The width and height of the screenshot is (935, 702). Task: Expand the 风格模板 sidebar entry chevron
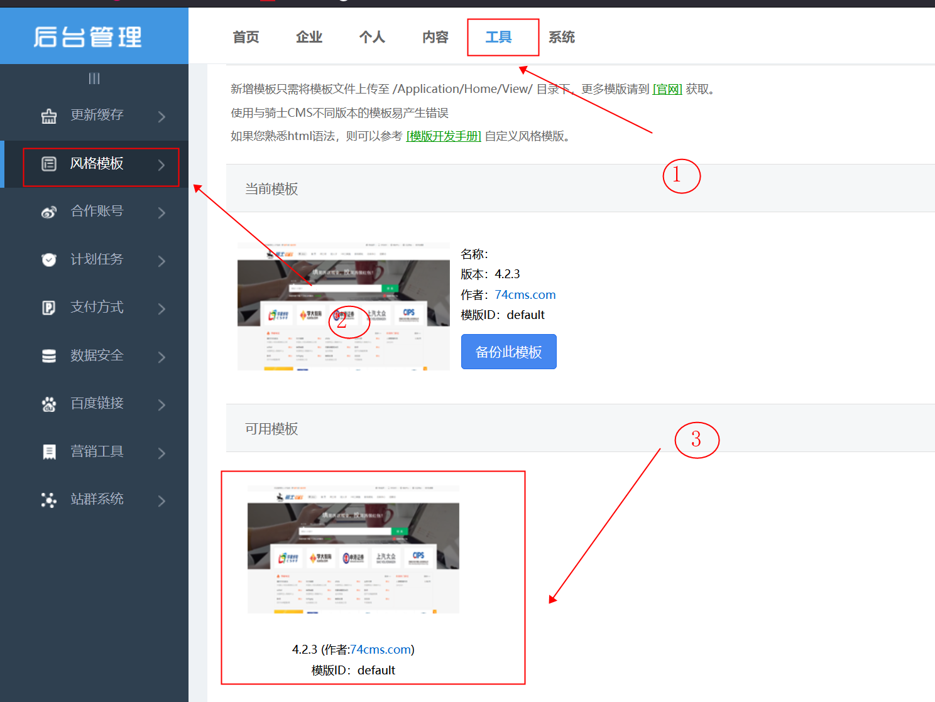162,164
